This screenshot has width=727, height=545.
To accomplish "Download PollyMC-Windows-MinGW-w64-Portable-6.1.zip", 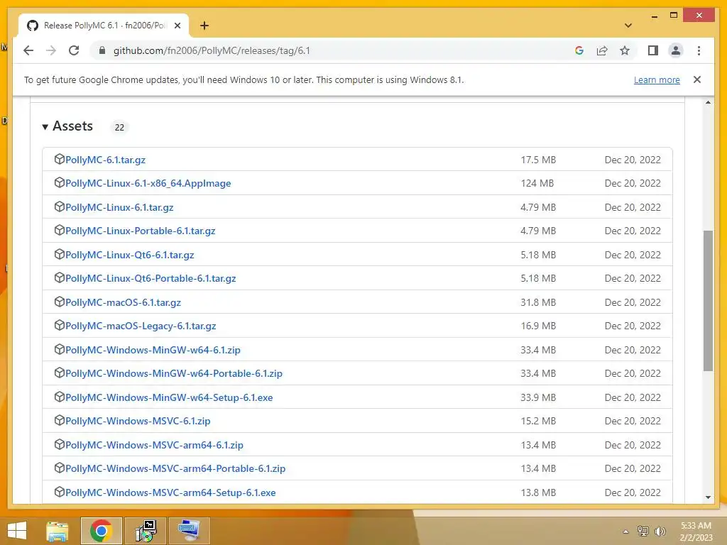I will point(173,373).
